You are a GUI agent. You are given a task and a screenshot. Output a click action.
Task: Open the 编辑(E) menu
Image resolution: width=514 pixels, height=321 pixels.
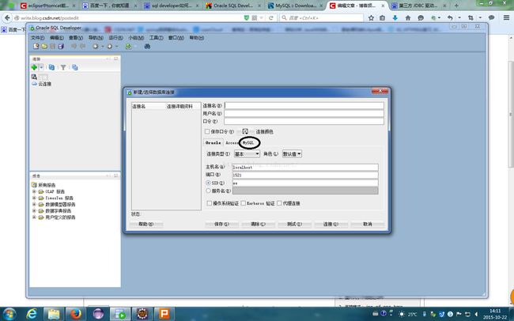tap(57, 38)
